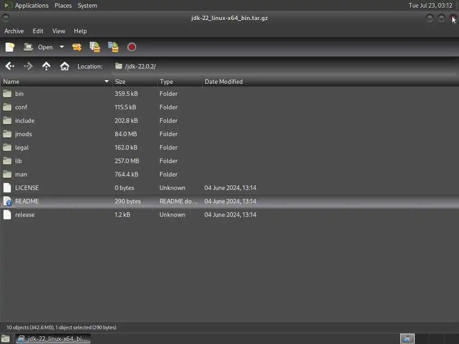Open the View menu
Screen dimensions: 459x344
pos(59,31)
